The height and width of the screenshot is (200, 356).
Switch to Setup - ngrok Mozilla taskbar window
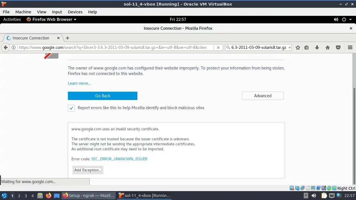click(x=89, y=196)
